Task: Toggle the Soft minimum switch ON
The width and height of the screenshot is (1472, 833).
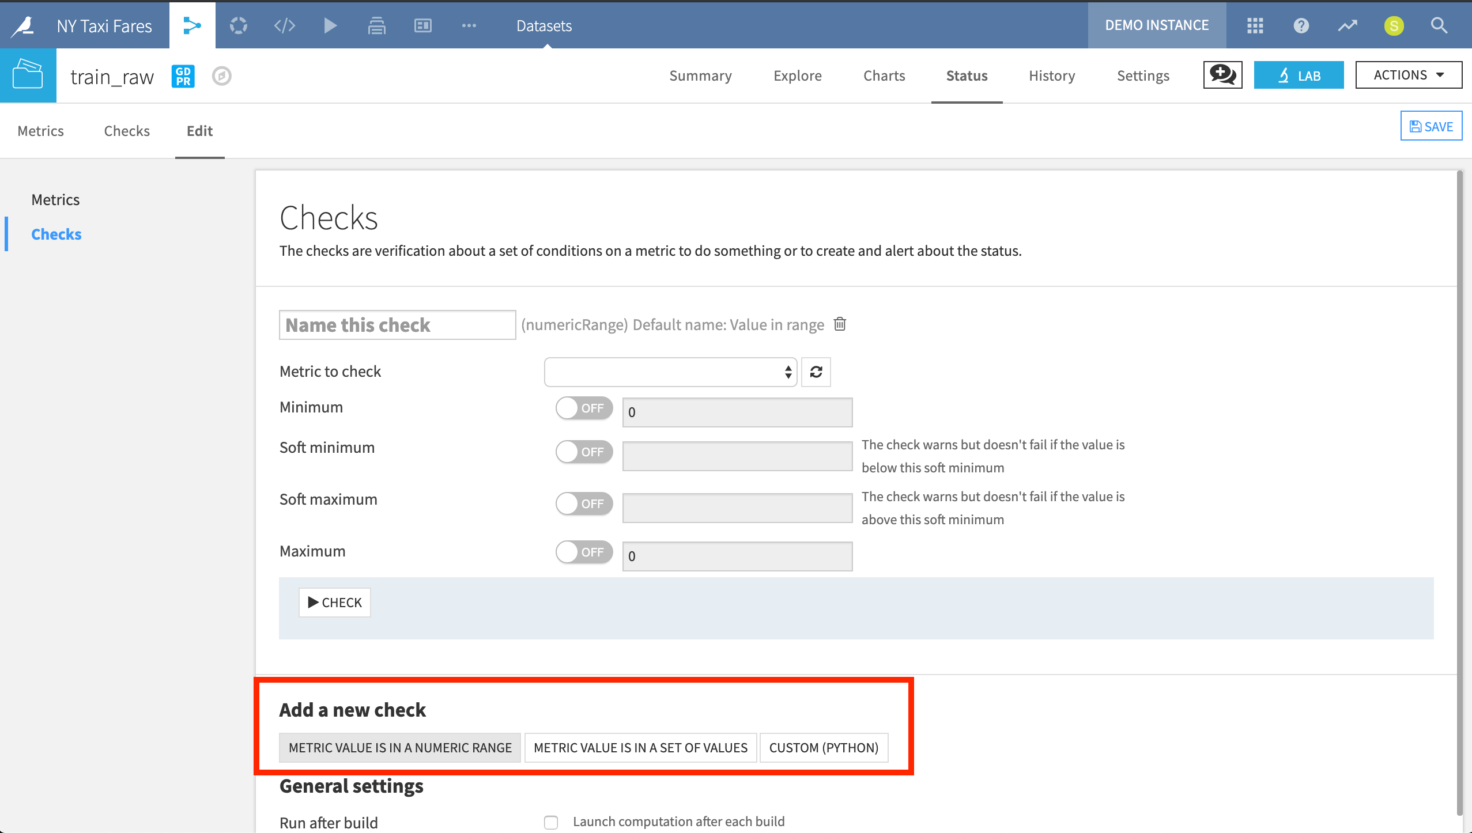Action: 583,452
